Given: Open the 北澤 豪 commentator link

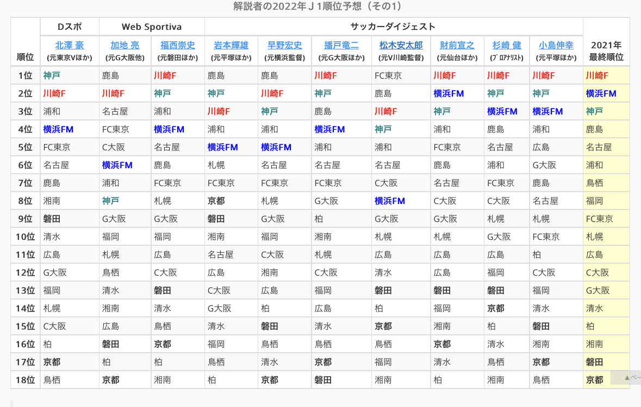Looking at the screenshot, I should click(70, 46).
